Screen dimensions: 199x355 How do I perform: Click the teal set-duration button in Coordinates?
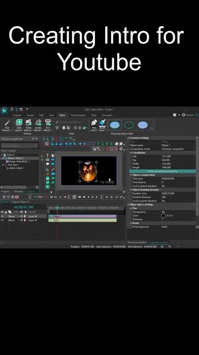[x=162, y=171]
